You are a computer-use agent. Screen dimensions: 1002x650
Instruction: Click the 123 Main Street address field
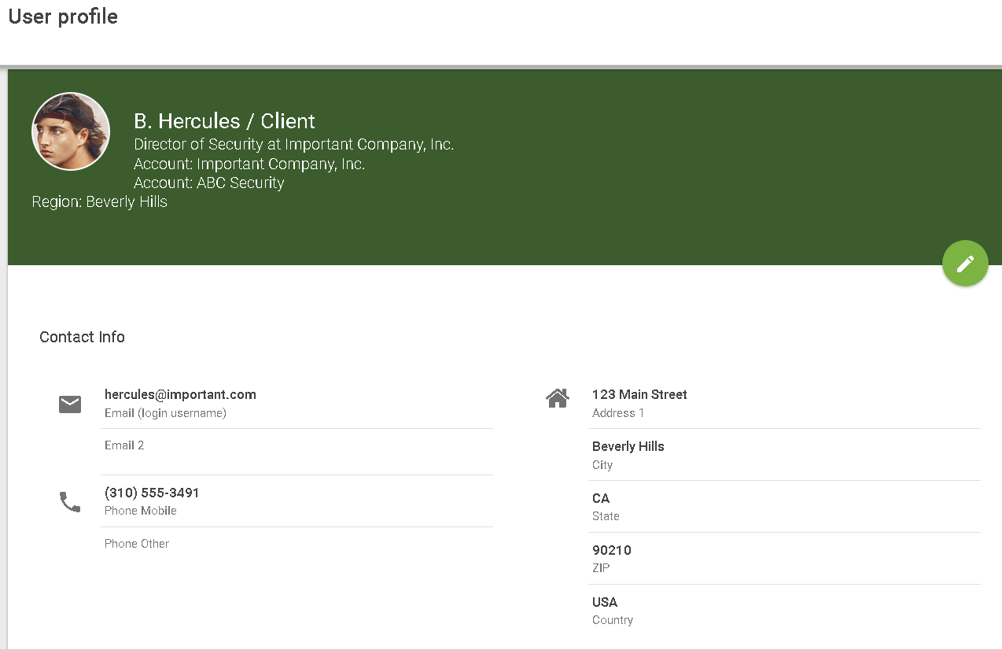(x=639, y=395)
